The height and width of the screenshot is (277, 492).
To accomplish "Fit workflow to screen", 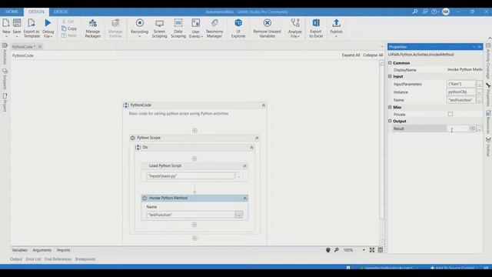I will coord(372,250).
